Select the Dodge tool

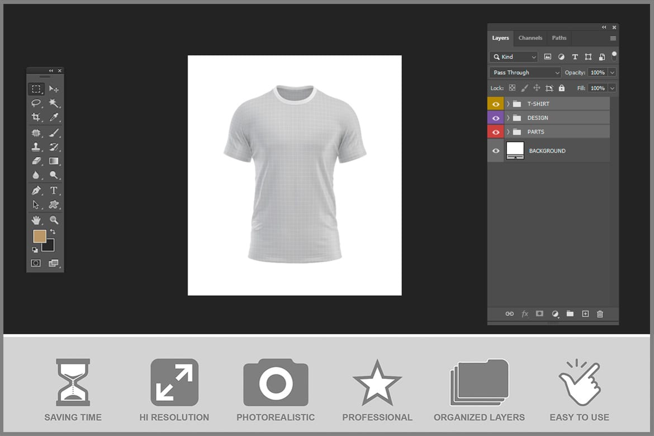coord(54,175)
